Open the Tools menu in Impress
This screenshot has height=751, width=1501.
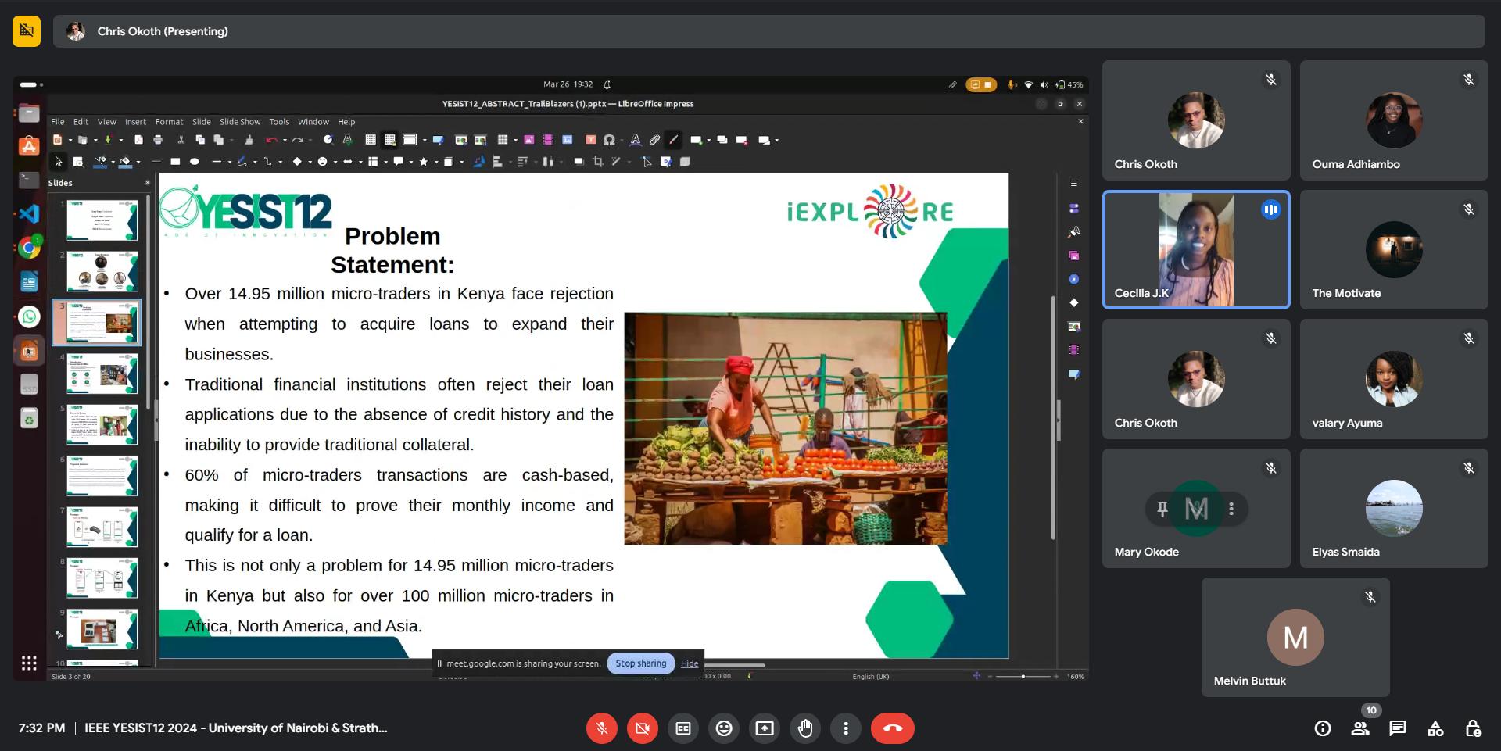279,122
